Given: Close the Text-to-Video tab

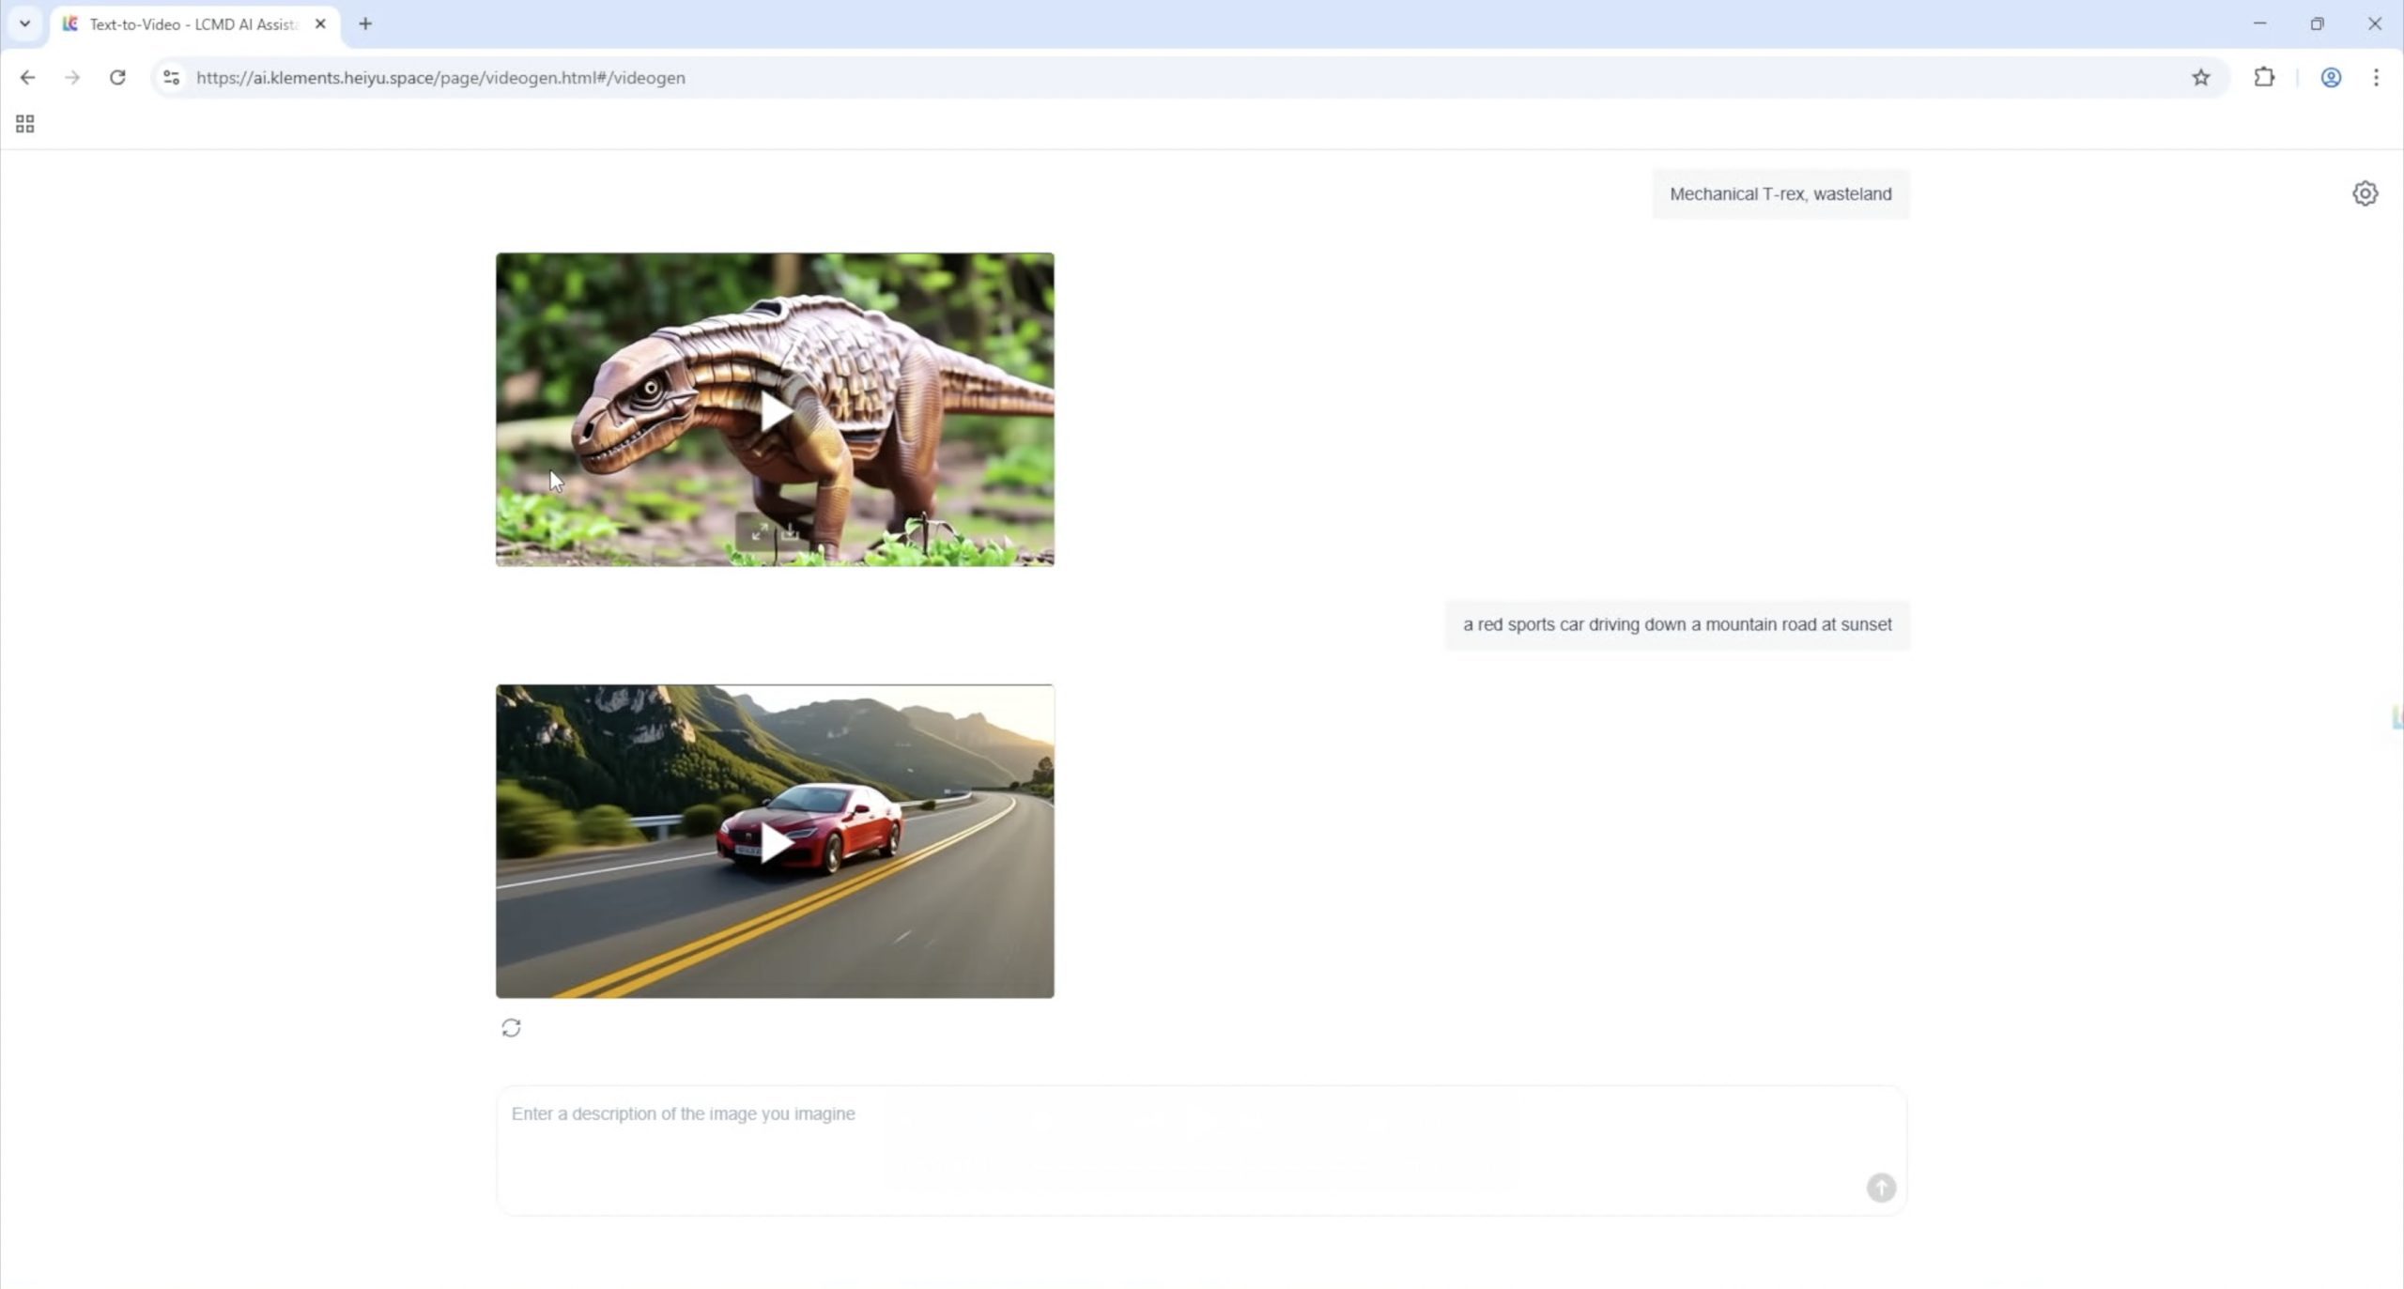Looking at the screenshot, I should coord(320,24).
